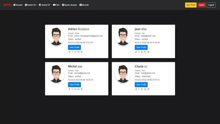The height and width of the screenshot is (124, 220).
Task: Click the name 'Adrien Muzeaux'
Action: 79,29
